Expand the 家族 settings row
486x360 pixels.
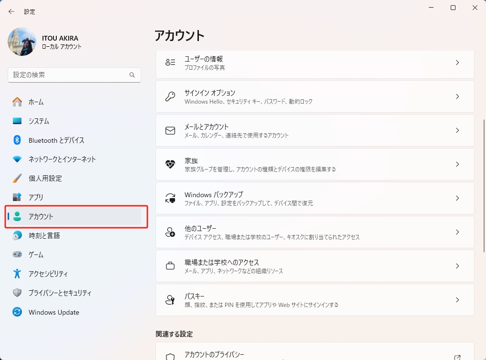click(457, 164)
